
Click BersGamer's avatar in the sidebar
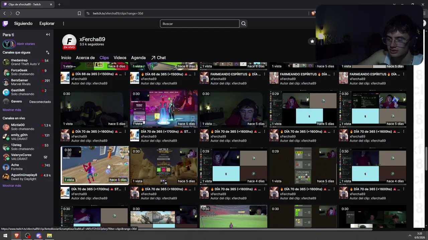[x=6, y=82]
